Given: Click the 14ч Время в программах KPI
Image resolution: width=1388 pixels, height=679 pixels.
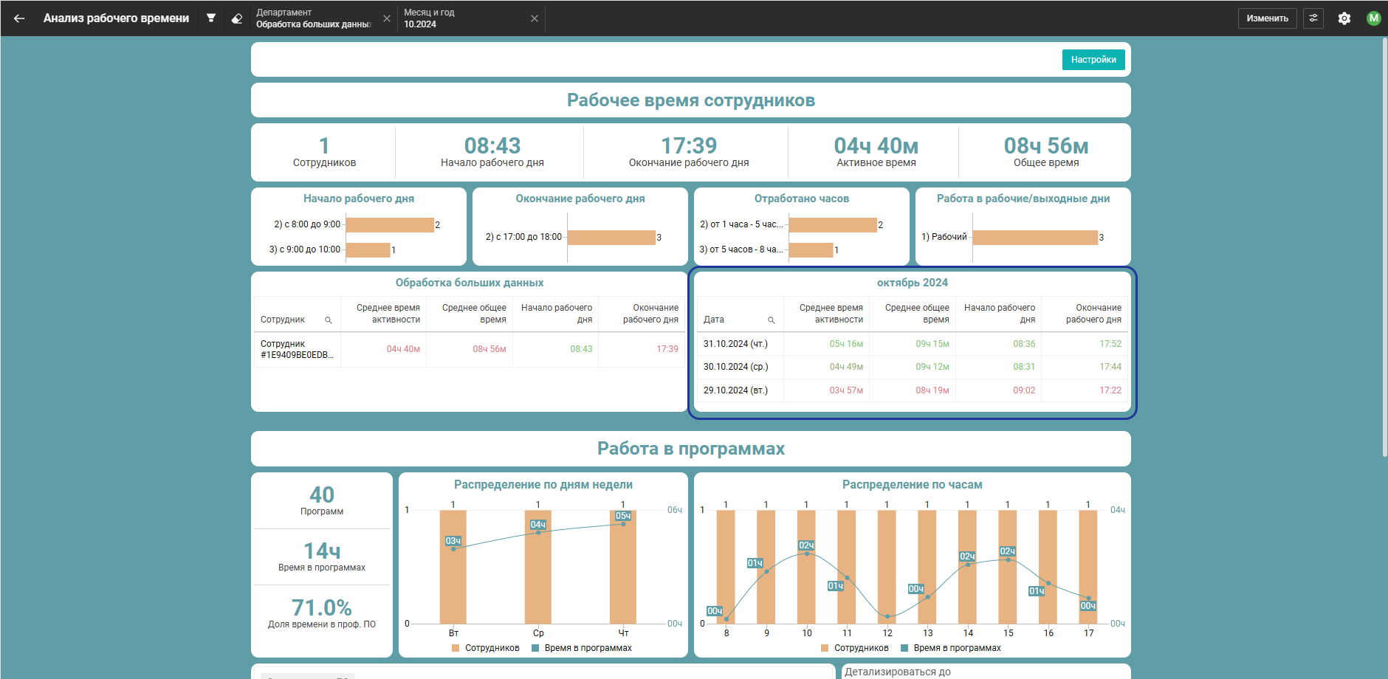Looking at the screenshot, I should 322,556.
